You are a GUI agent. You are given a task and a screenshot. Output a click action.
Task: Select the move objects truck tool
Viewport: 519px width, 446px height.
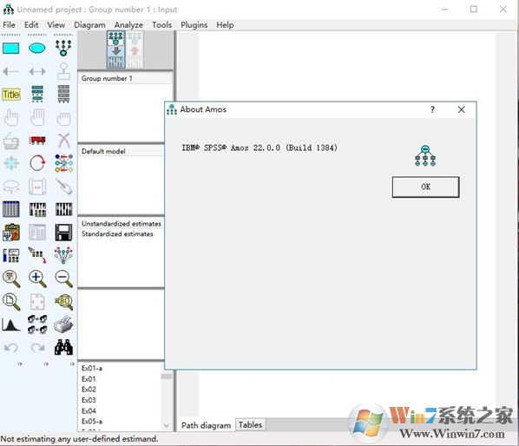click(x=37, y=141)
